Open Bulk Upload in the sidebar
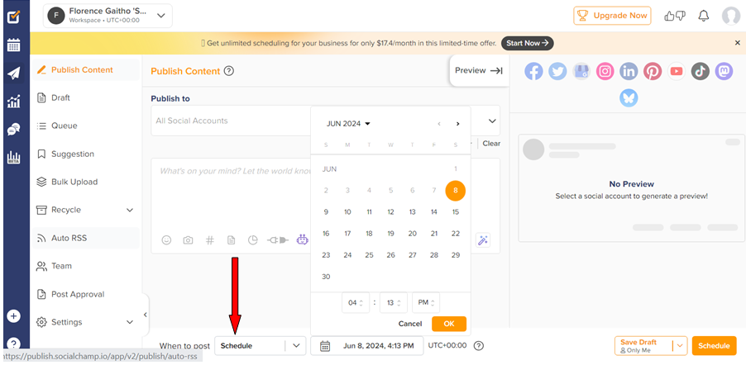This screenshot has width=746, height=365. coord(74,182)
